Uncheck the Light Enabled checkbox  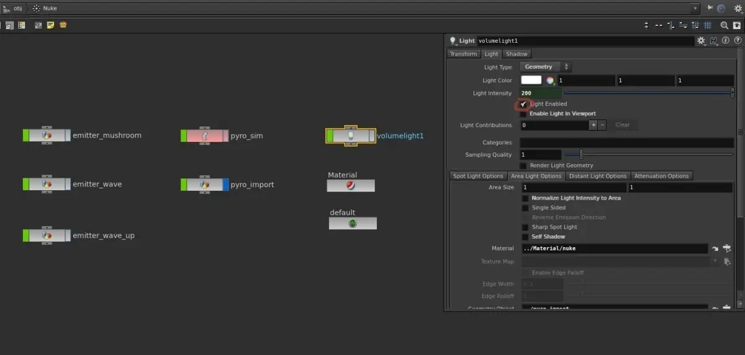pyautogui.click(x=524, y=104)
